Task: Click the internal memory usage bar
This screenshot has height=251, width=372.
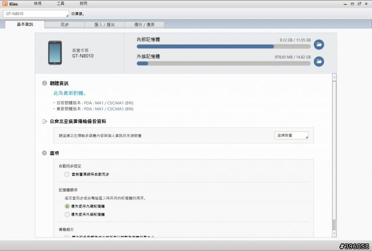Action: pyautogui.click(x=223, y=46)
